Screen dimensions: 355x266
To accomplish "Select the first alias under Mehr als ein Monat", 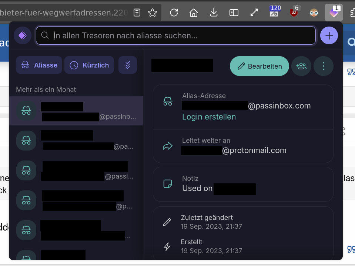I will 76,111.
